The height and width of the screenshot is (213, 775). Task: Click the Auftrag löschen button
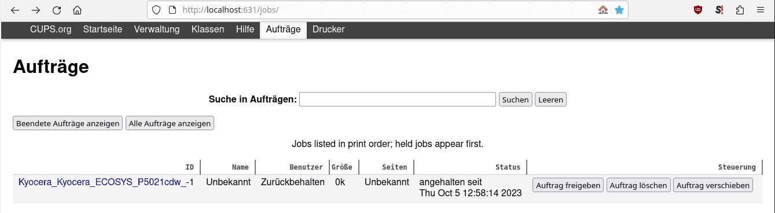(638, 185)
